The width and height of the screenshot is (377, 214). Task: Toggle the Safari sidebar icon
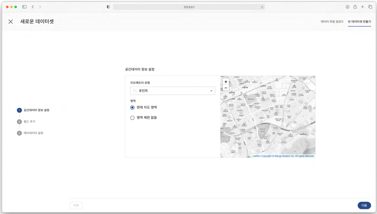pyautogui.click(x=24, y=7)
